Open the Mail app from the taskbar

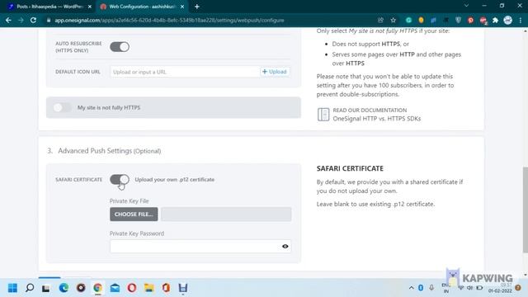pos(115,288)
